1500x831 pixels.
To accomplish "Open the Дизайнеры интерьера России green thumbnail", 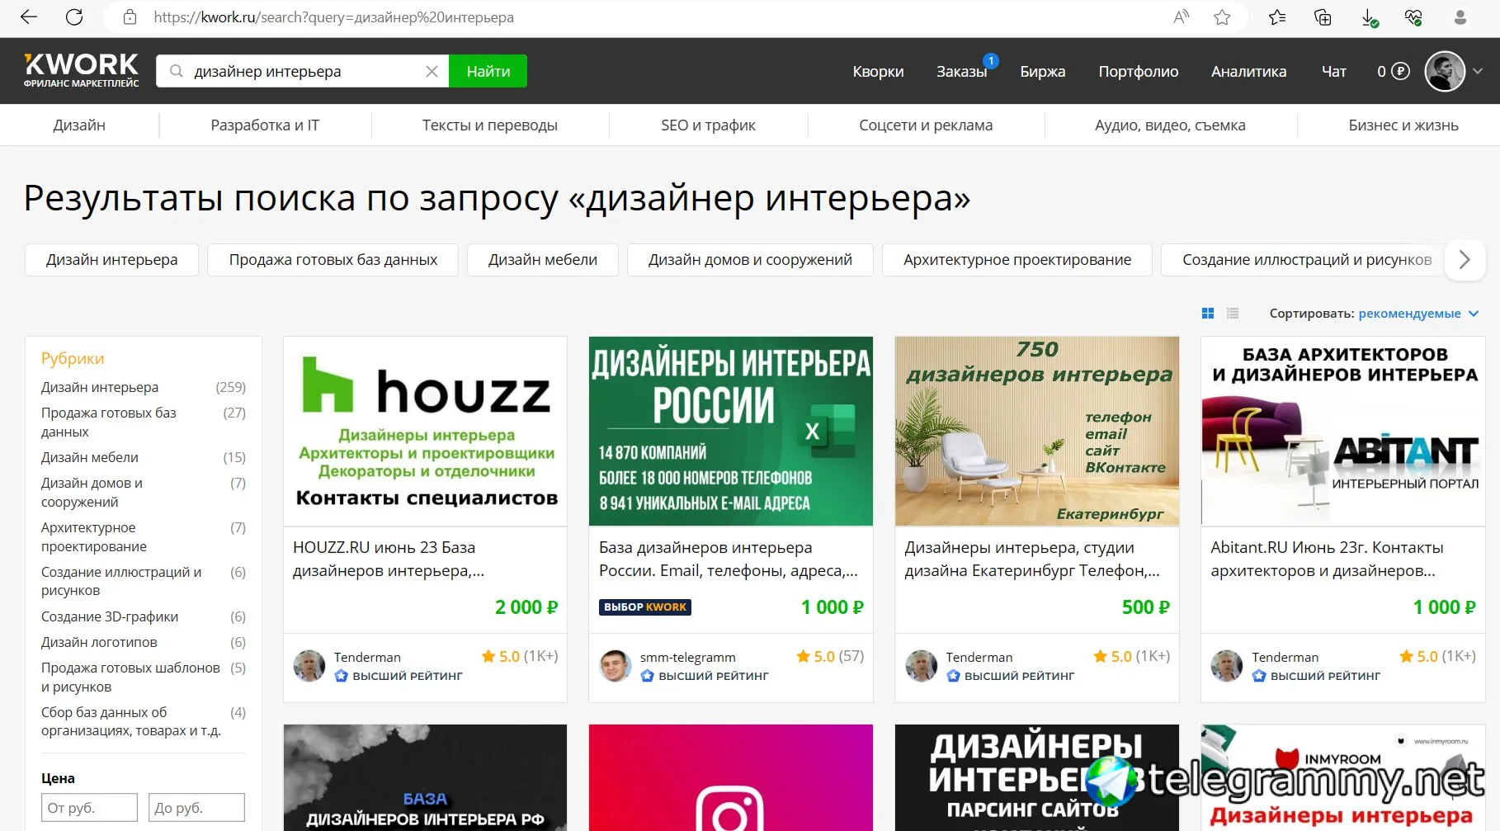I will click(x=731, y=431).
